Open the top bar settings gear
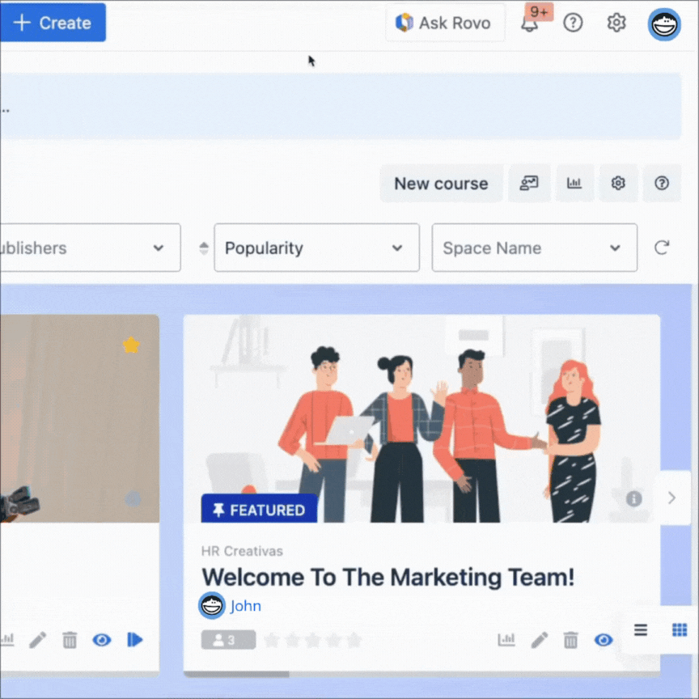This screenshot has height=699, width=699. click(x=616, y=23)
